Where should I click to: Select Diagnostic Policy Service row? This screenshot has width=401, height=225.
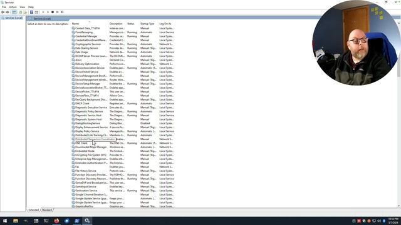click(123, 111)
